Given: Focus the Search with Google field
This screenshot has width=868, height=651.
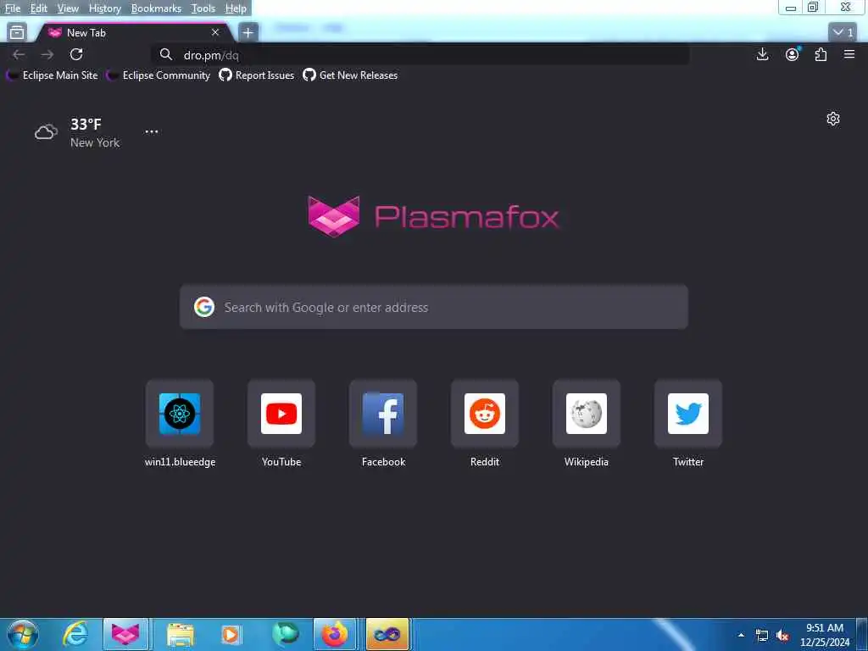Looking at the screenshot, I should coord(433,307).
